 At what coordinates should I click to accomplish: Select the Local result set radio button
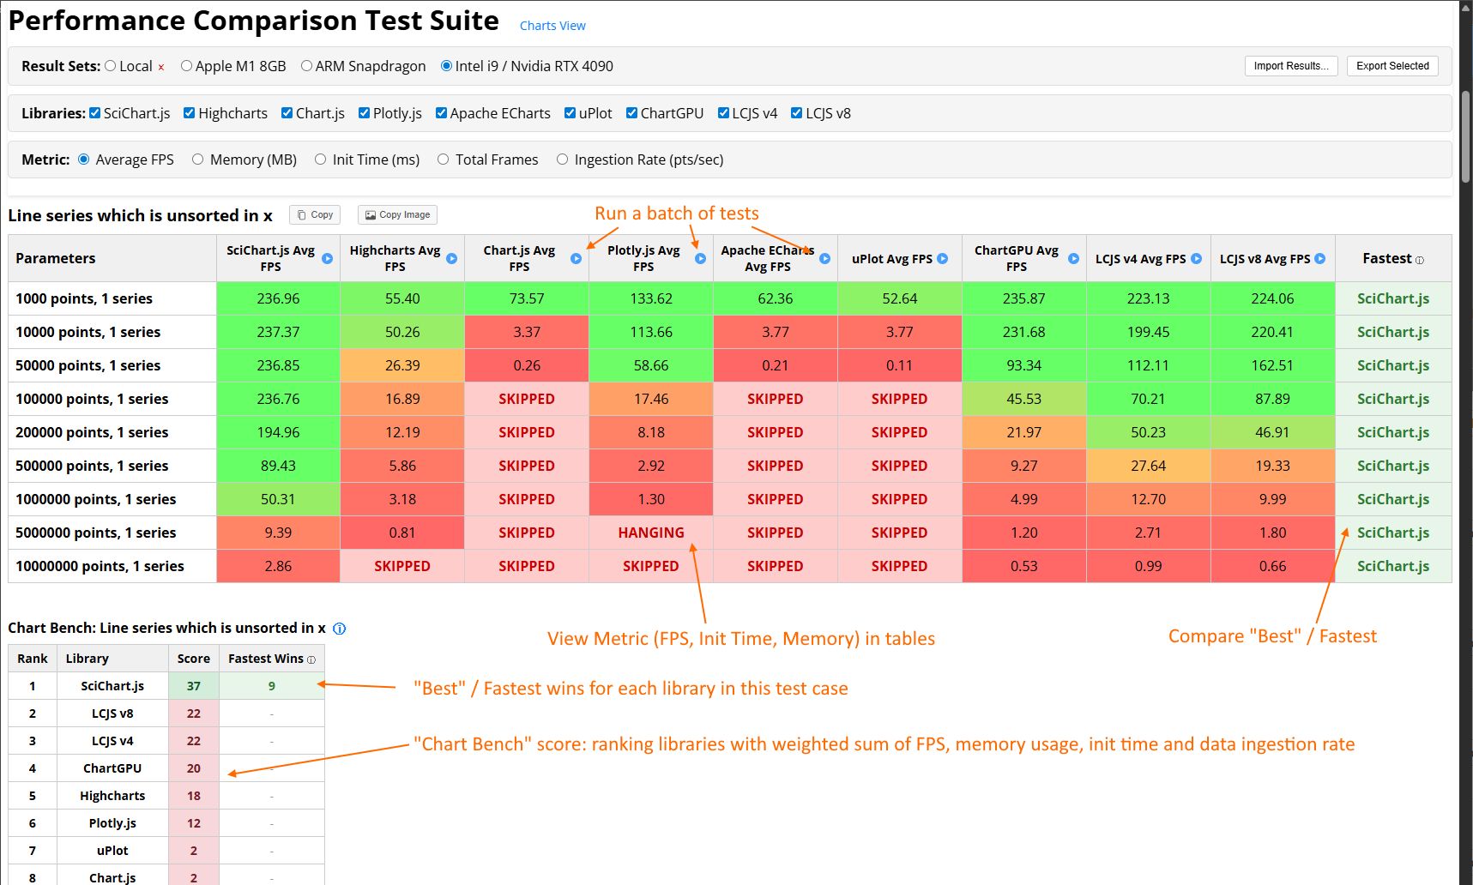[x=110, y=66]
